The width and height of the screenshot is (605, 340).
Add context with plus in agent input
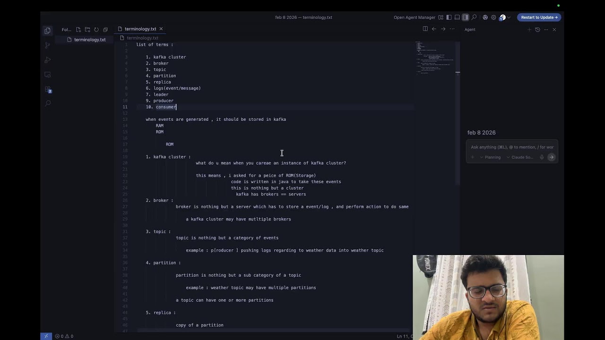472,157
